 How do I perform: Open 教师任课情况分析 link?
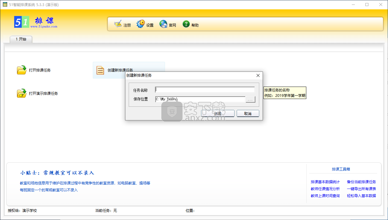(x=325, y=189)
